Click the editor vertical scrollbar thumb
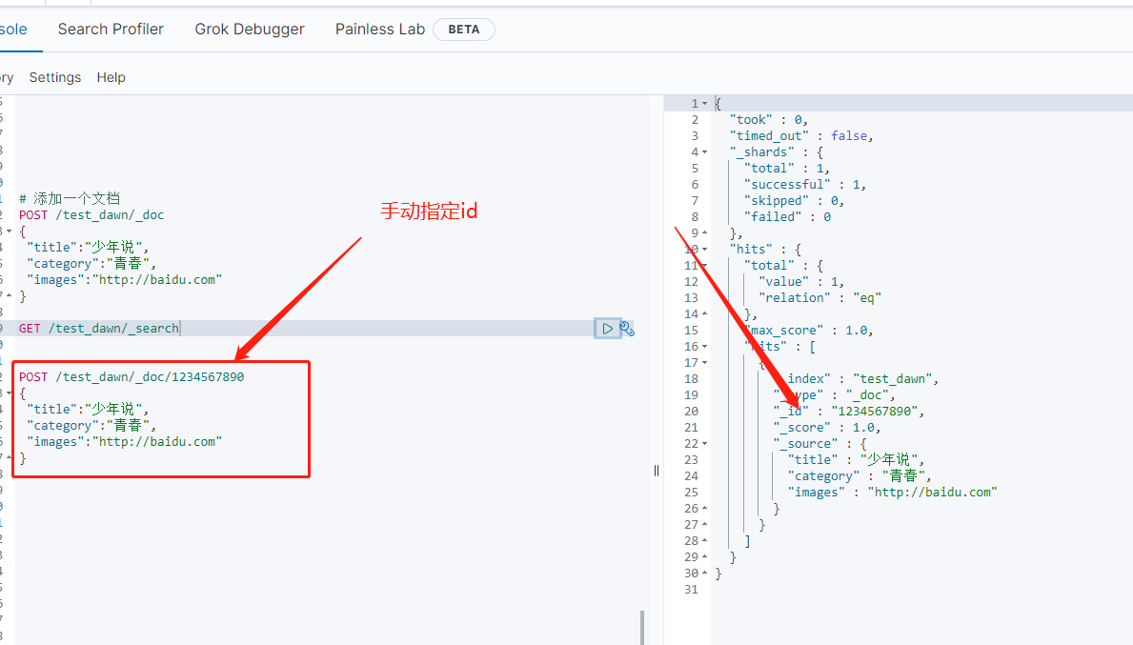The image size is (1133, 645). [641, 628]
